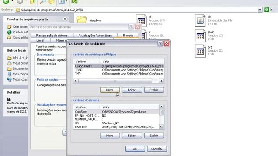
Task: Select the FP_NO_HOST_C... system variable row
Action: pyautogui.click(x=116, y=116)
